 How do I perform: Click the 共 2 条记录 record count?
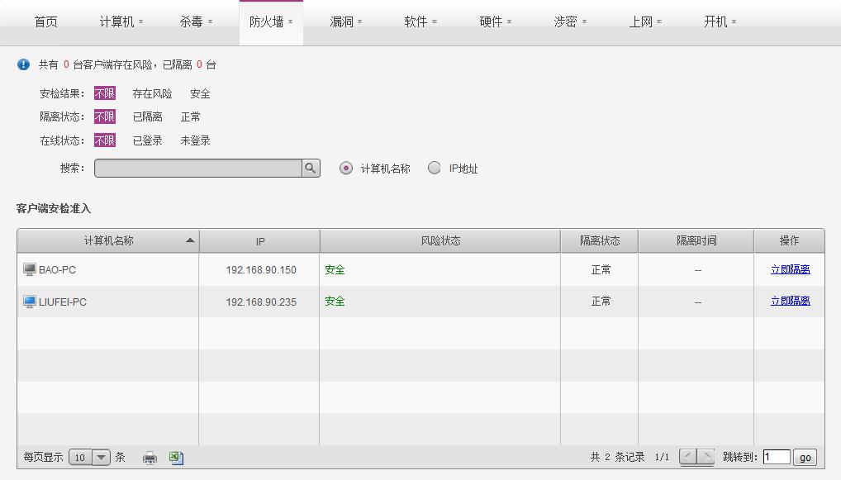click(x=617, y=457)
